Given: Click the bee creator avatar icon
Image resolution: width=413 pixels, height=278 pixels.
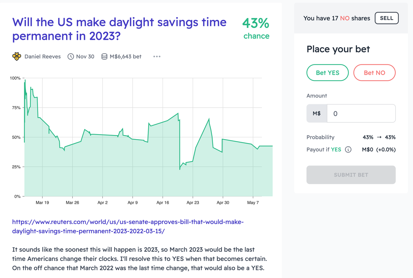Looking at the screenshot, I should coord(17,56).
